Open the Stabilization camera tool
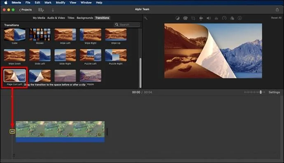Viewport: 284px width, 163px height. (201, 18)
